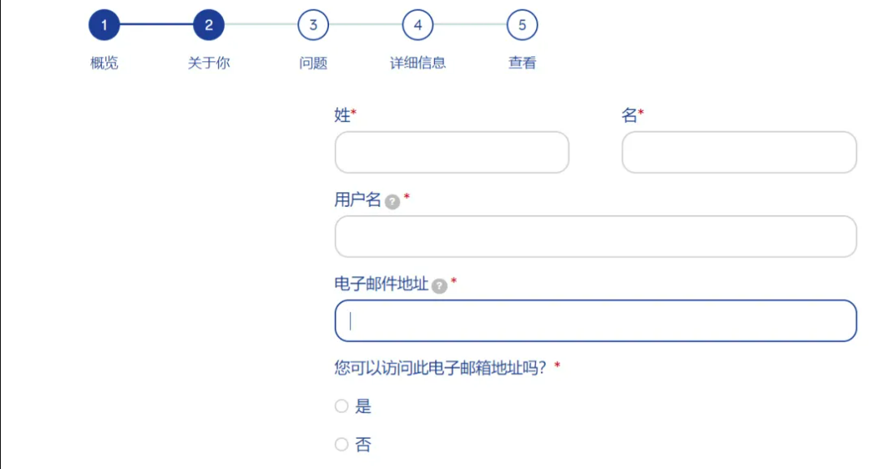The width and height of the screenshot is (874, 469).
Task: Click the 否 option label text
Action: 363,445
